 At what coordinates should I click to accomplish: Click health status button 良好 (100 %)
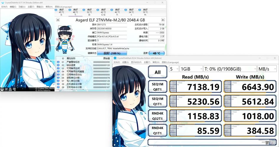tap(112, 53)
